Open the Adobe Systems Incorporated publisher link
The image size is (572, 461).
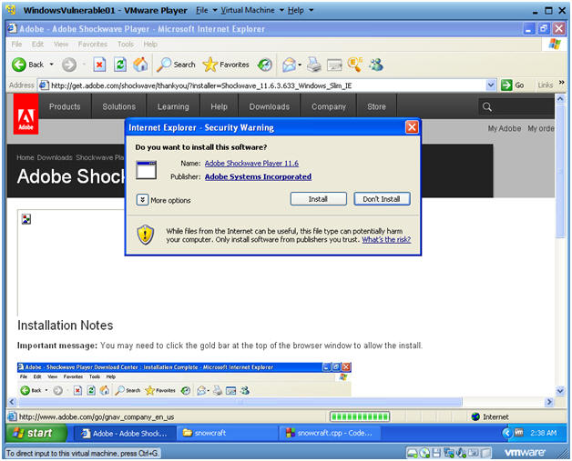(258, 176)
